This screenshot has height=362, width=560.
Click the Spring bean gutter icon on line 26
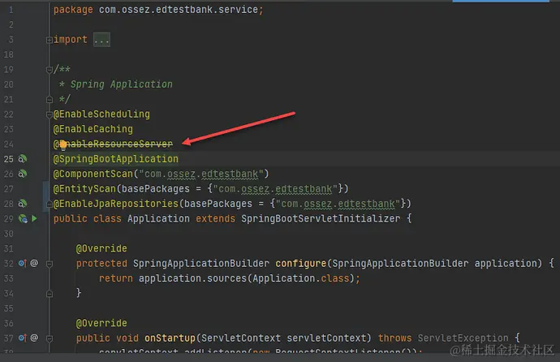23,174
